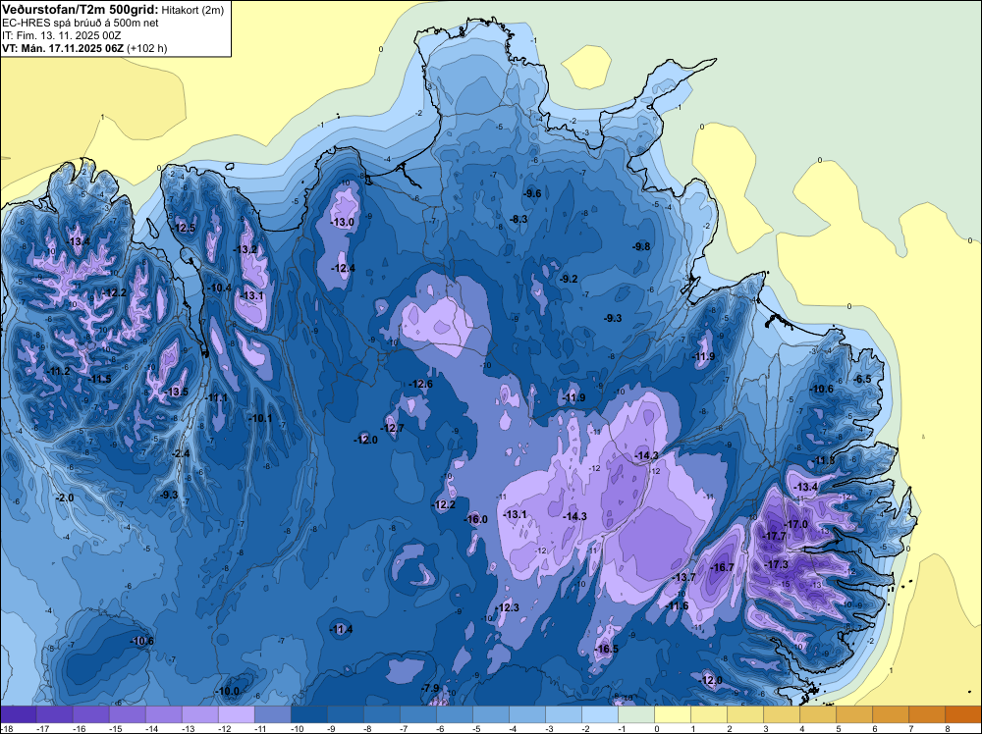Select the -12.7 temperature label

click(x=393, y=428)
